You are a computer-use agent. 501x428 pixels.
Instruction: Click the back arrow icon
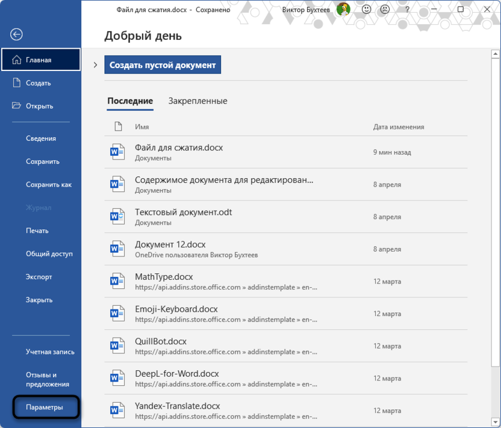[16, 34]
